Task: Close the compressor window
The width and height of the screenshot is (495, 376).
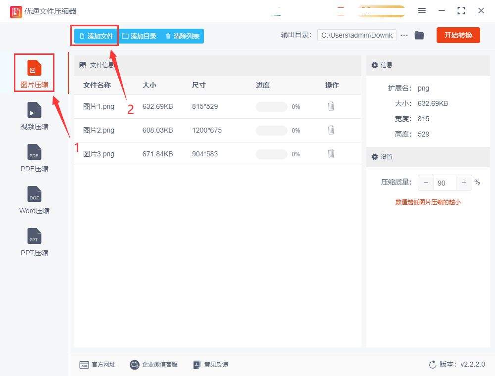Action: click(x=481, y=11)
